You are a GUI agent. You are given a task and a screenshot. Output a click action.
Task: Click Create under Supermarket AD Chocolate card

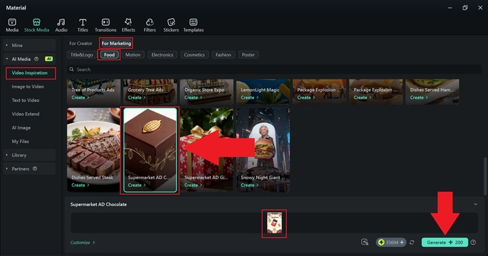point(137,185)
